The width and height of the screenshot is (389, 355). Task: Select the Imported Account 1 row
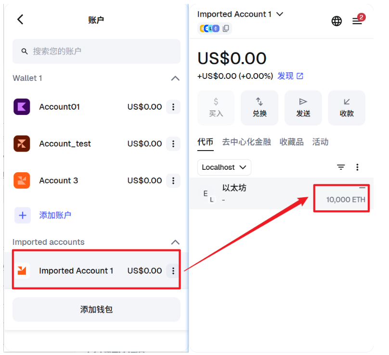96,270
